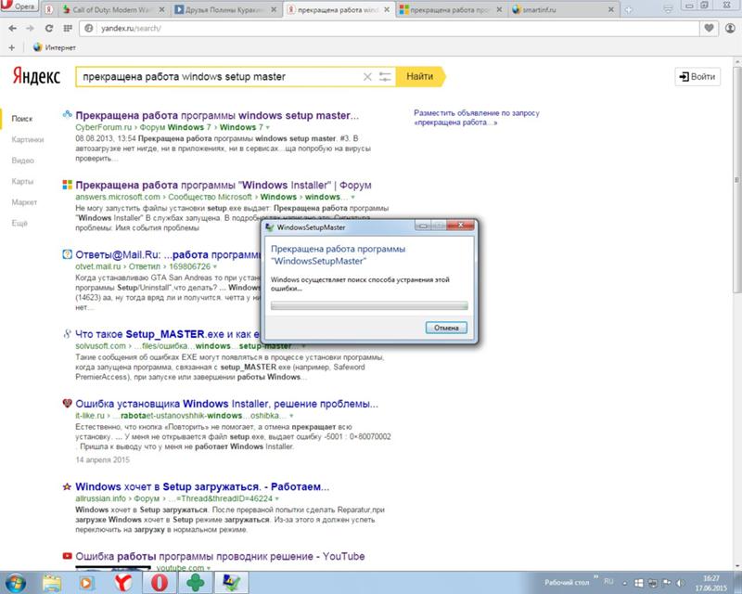
Task: Open the media player taskbar icon
Action: 86,583
